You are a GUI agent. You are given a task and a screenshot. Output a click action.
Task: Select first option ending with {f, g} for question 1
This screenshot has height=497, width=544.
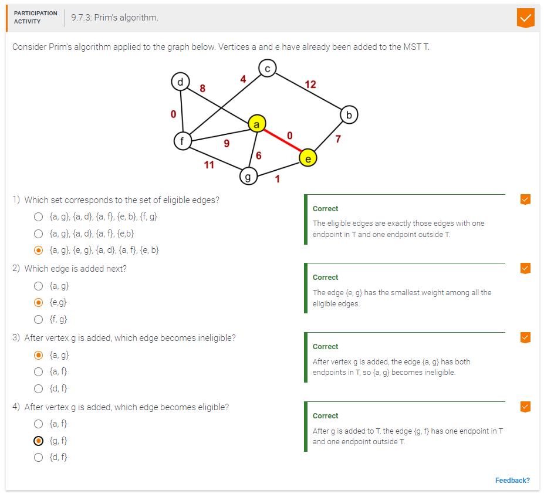coord(39,217)
